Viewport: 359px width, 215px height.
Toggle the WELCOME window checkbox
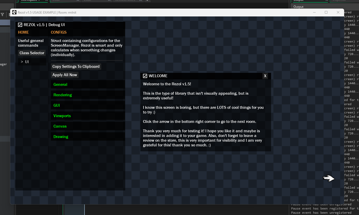(145, 76)
